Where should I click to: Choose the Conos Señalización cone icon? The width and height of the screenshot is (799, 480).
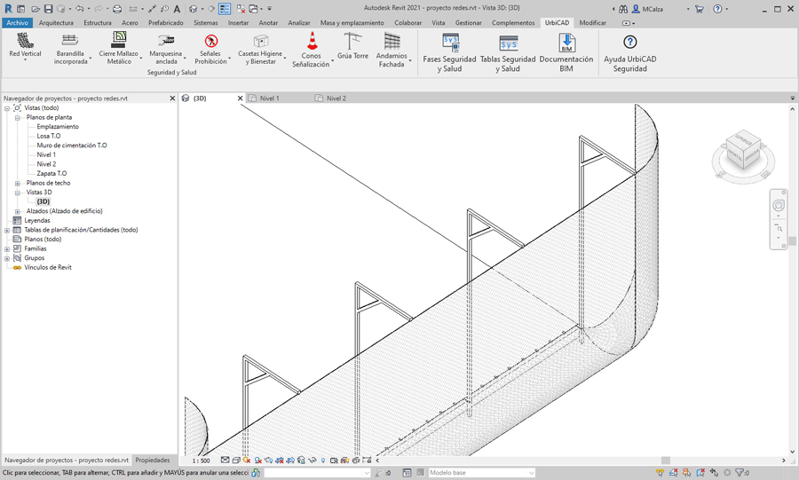pyautogui.click(x=312, y=42)
